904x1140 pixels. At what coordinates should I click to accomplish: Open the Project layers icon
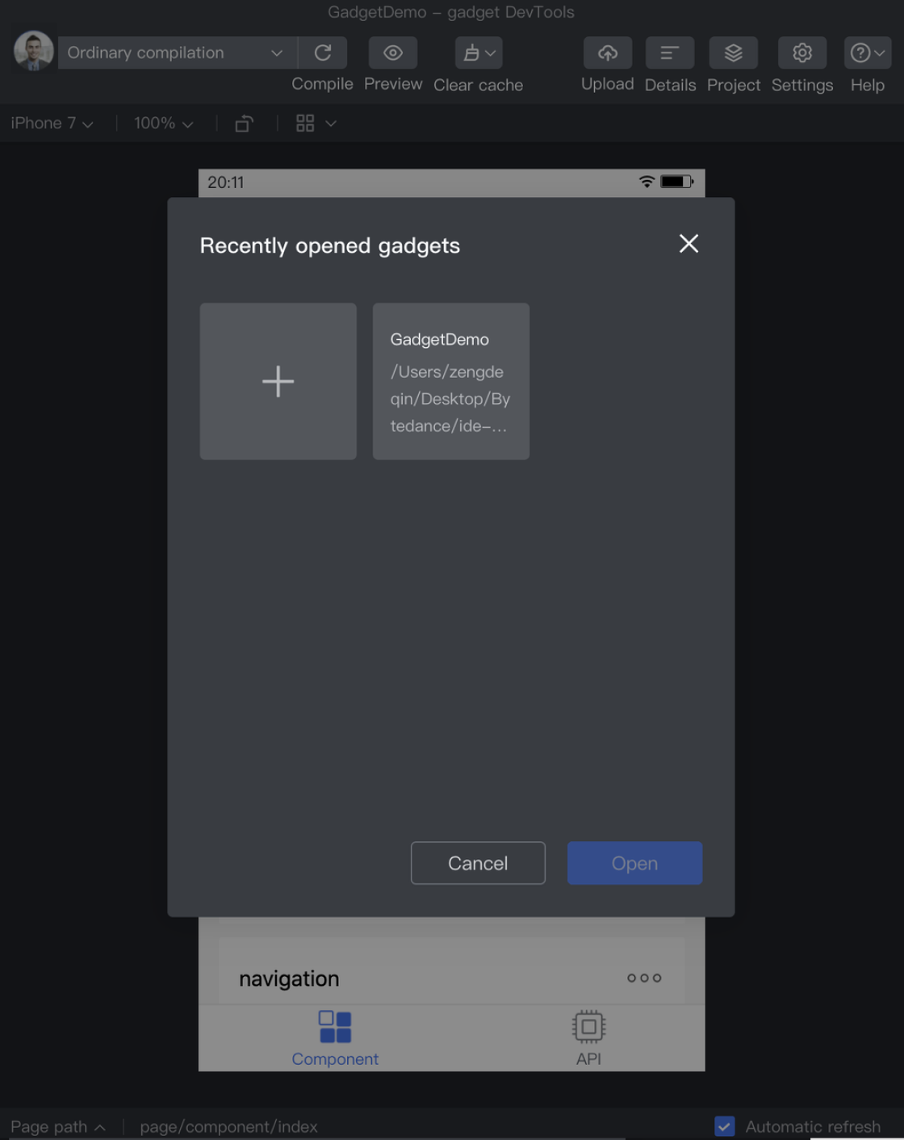tap(733, 53)
